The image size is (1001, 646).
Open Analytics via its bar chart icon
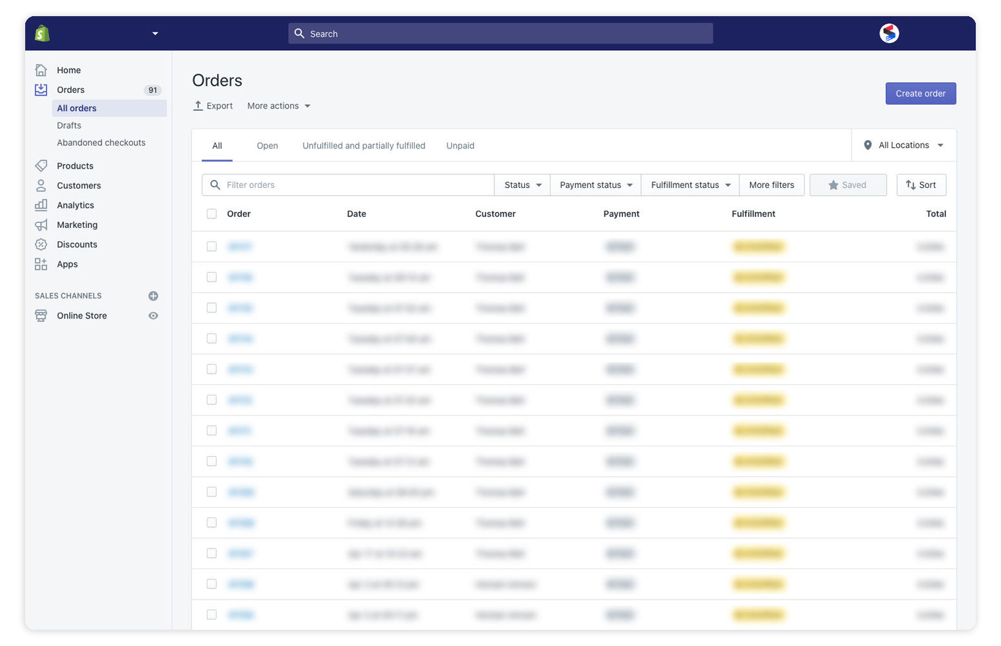[41, 205]
